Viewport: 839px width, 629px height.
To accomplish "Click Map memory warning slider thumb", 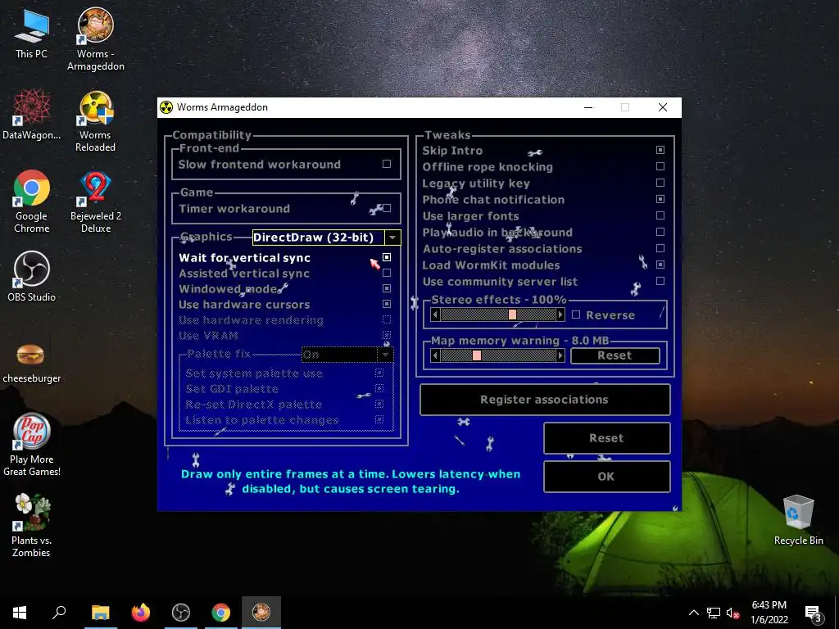I will coord(476,355).
